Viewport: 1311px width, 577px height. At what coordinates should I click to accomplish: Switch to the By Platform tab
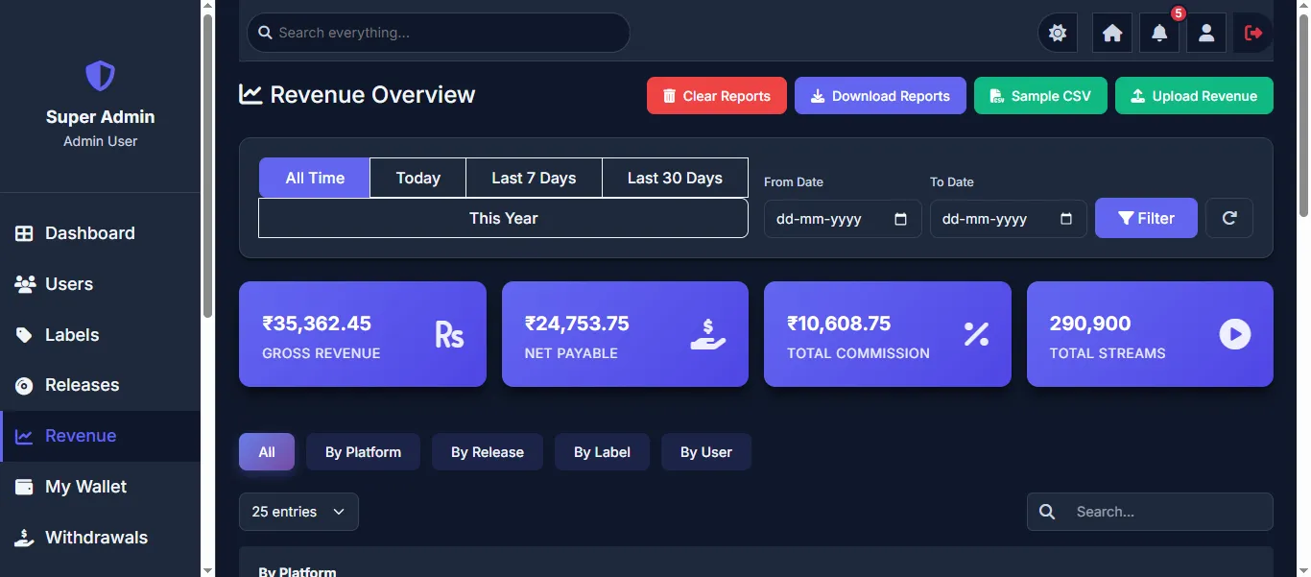(363, 452)
